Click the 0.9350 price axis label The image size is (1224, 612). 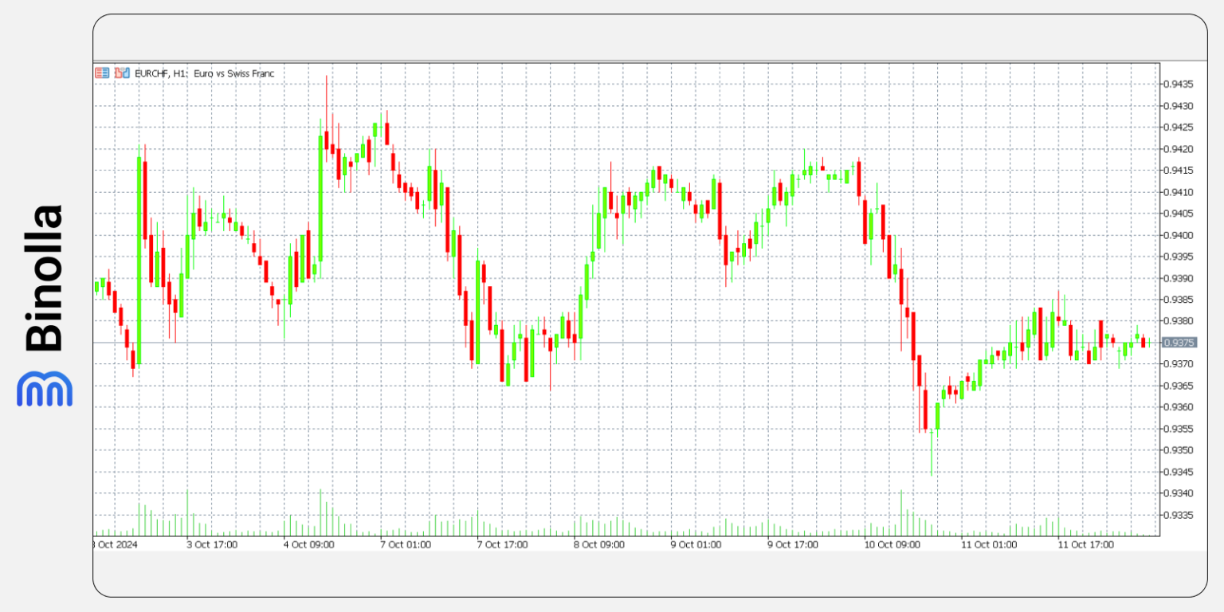tap(1177, 450)
